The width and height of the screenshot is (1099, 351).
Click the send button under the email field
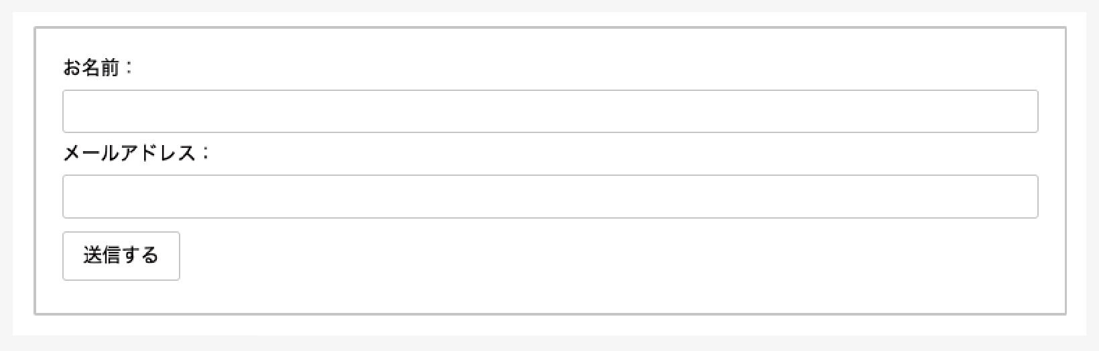(x=121, y=255)
